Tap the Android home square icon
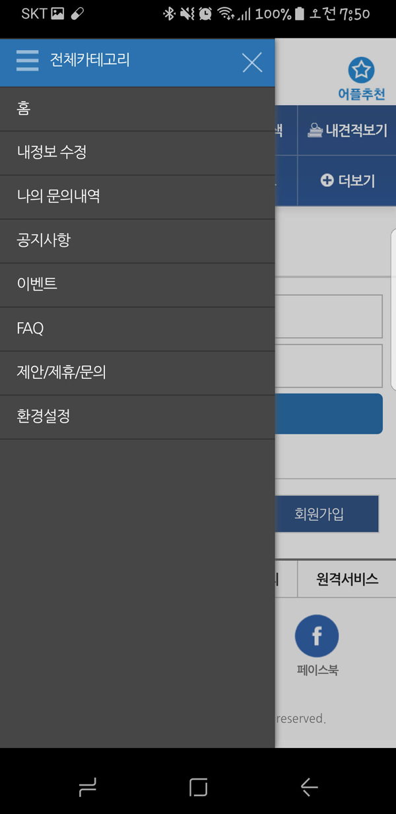Image resolution: width=396 pixels, height=814 pixels. 198,786
